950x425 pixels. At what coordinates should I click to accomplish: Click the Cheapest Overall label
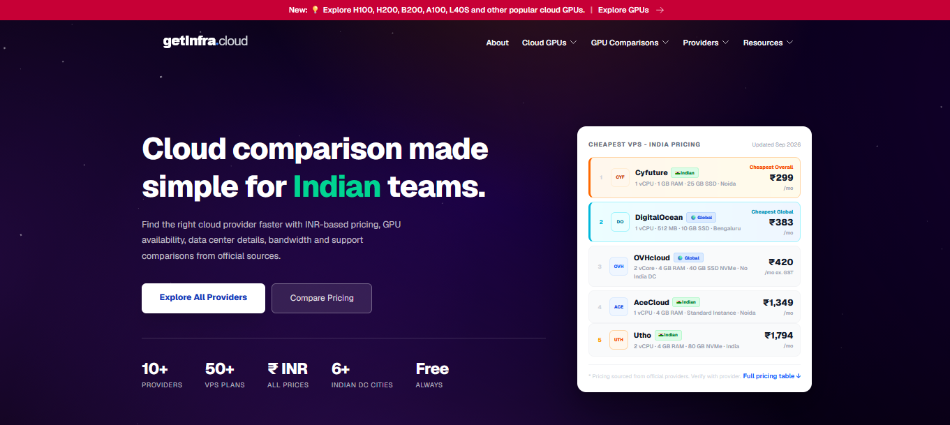coord(771,167)
